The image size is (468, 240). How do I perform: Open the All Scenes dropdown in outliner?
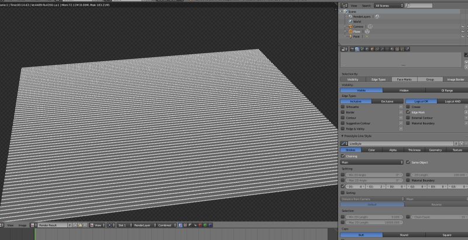point(388,6)
